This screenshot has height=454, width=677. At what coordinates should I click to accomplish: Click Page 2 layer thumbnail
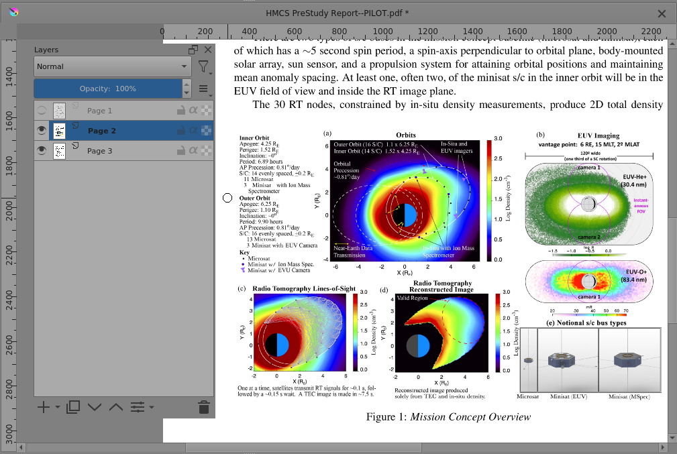click(x=60, y=131)
